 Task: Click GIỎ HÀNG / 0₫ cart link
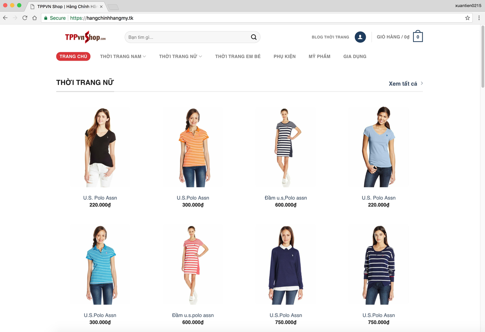coord(393,37)
